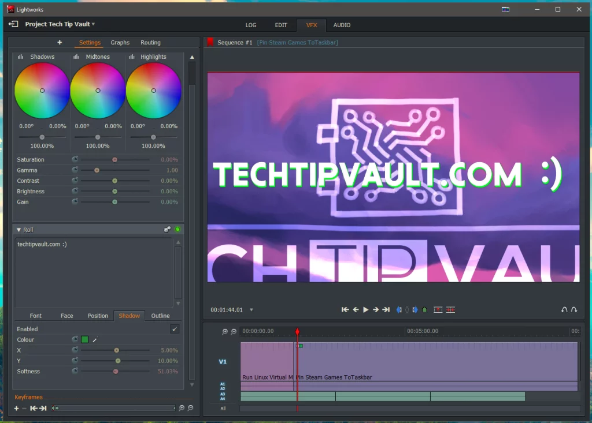
Task: Click the Midtones colour wheel
Action: pyautogui.click(x=98, y=91)
